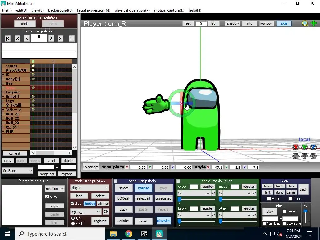The height and width of the screenshot is (240, 320).
Task: Click the undo button
Action: coord(25,24)
